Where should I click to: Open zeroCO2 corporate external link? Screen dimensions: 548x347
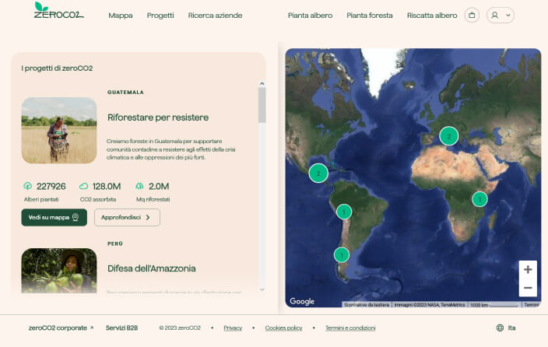[x=61, y=328]
